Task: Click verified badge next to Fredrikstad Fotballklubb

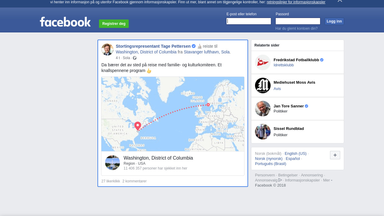Action: [x=322, y=60]
